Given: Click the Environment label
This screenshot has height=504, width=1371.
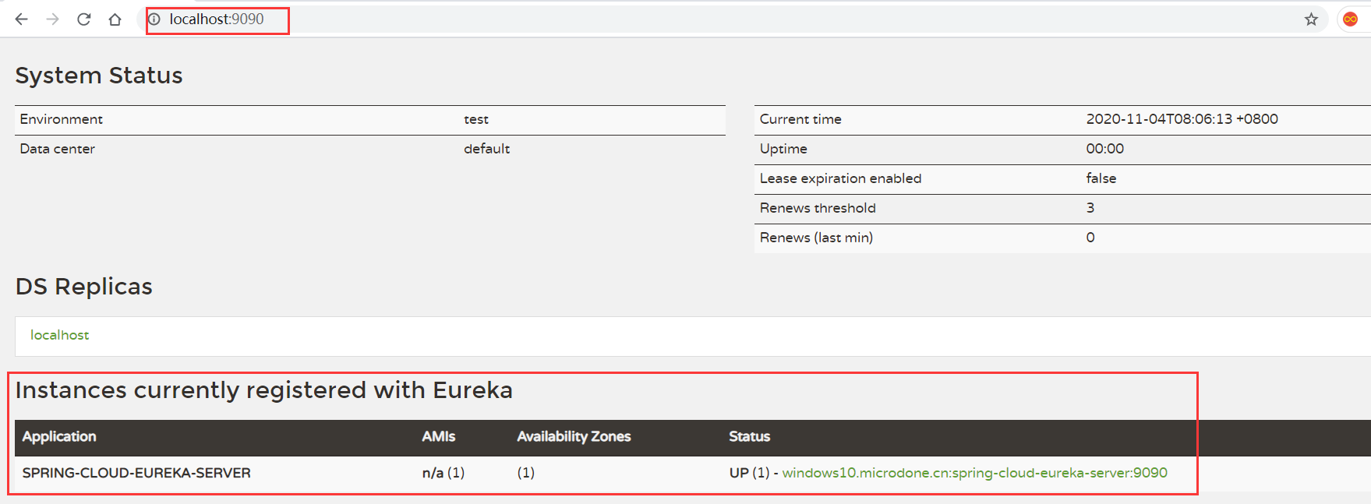Looking at the screenshot, I should tap(62, 119).
